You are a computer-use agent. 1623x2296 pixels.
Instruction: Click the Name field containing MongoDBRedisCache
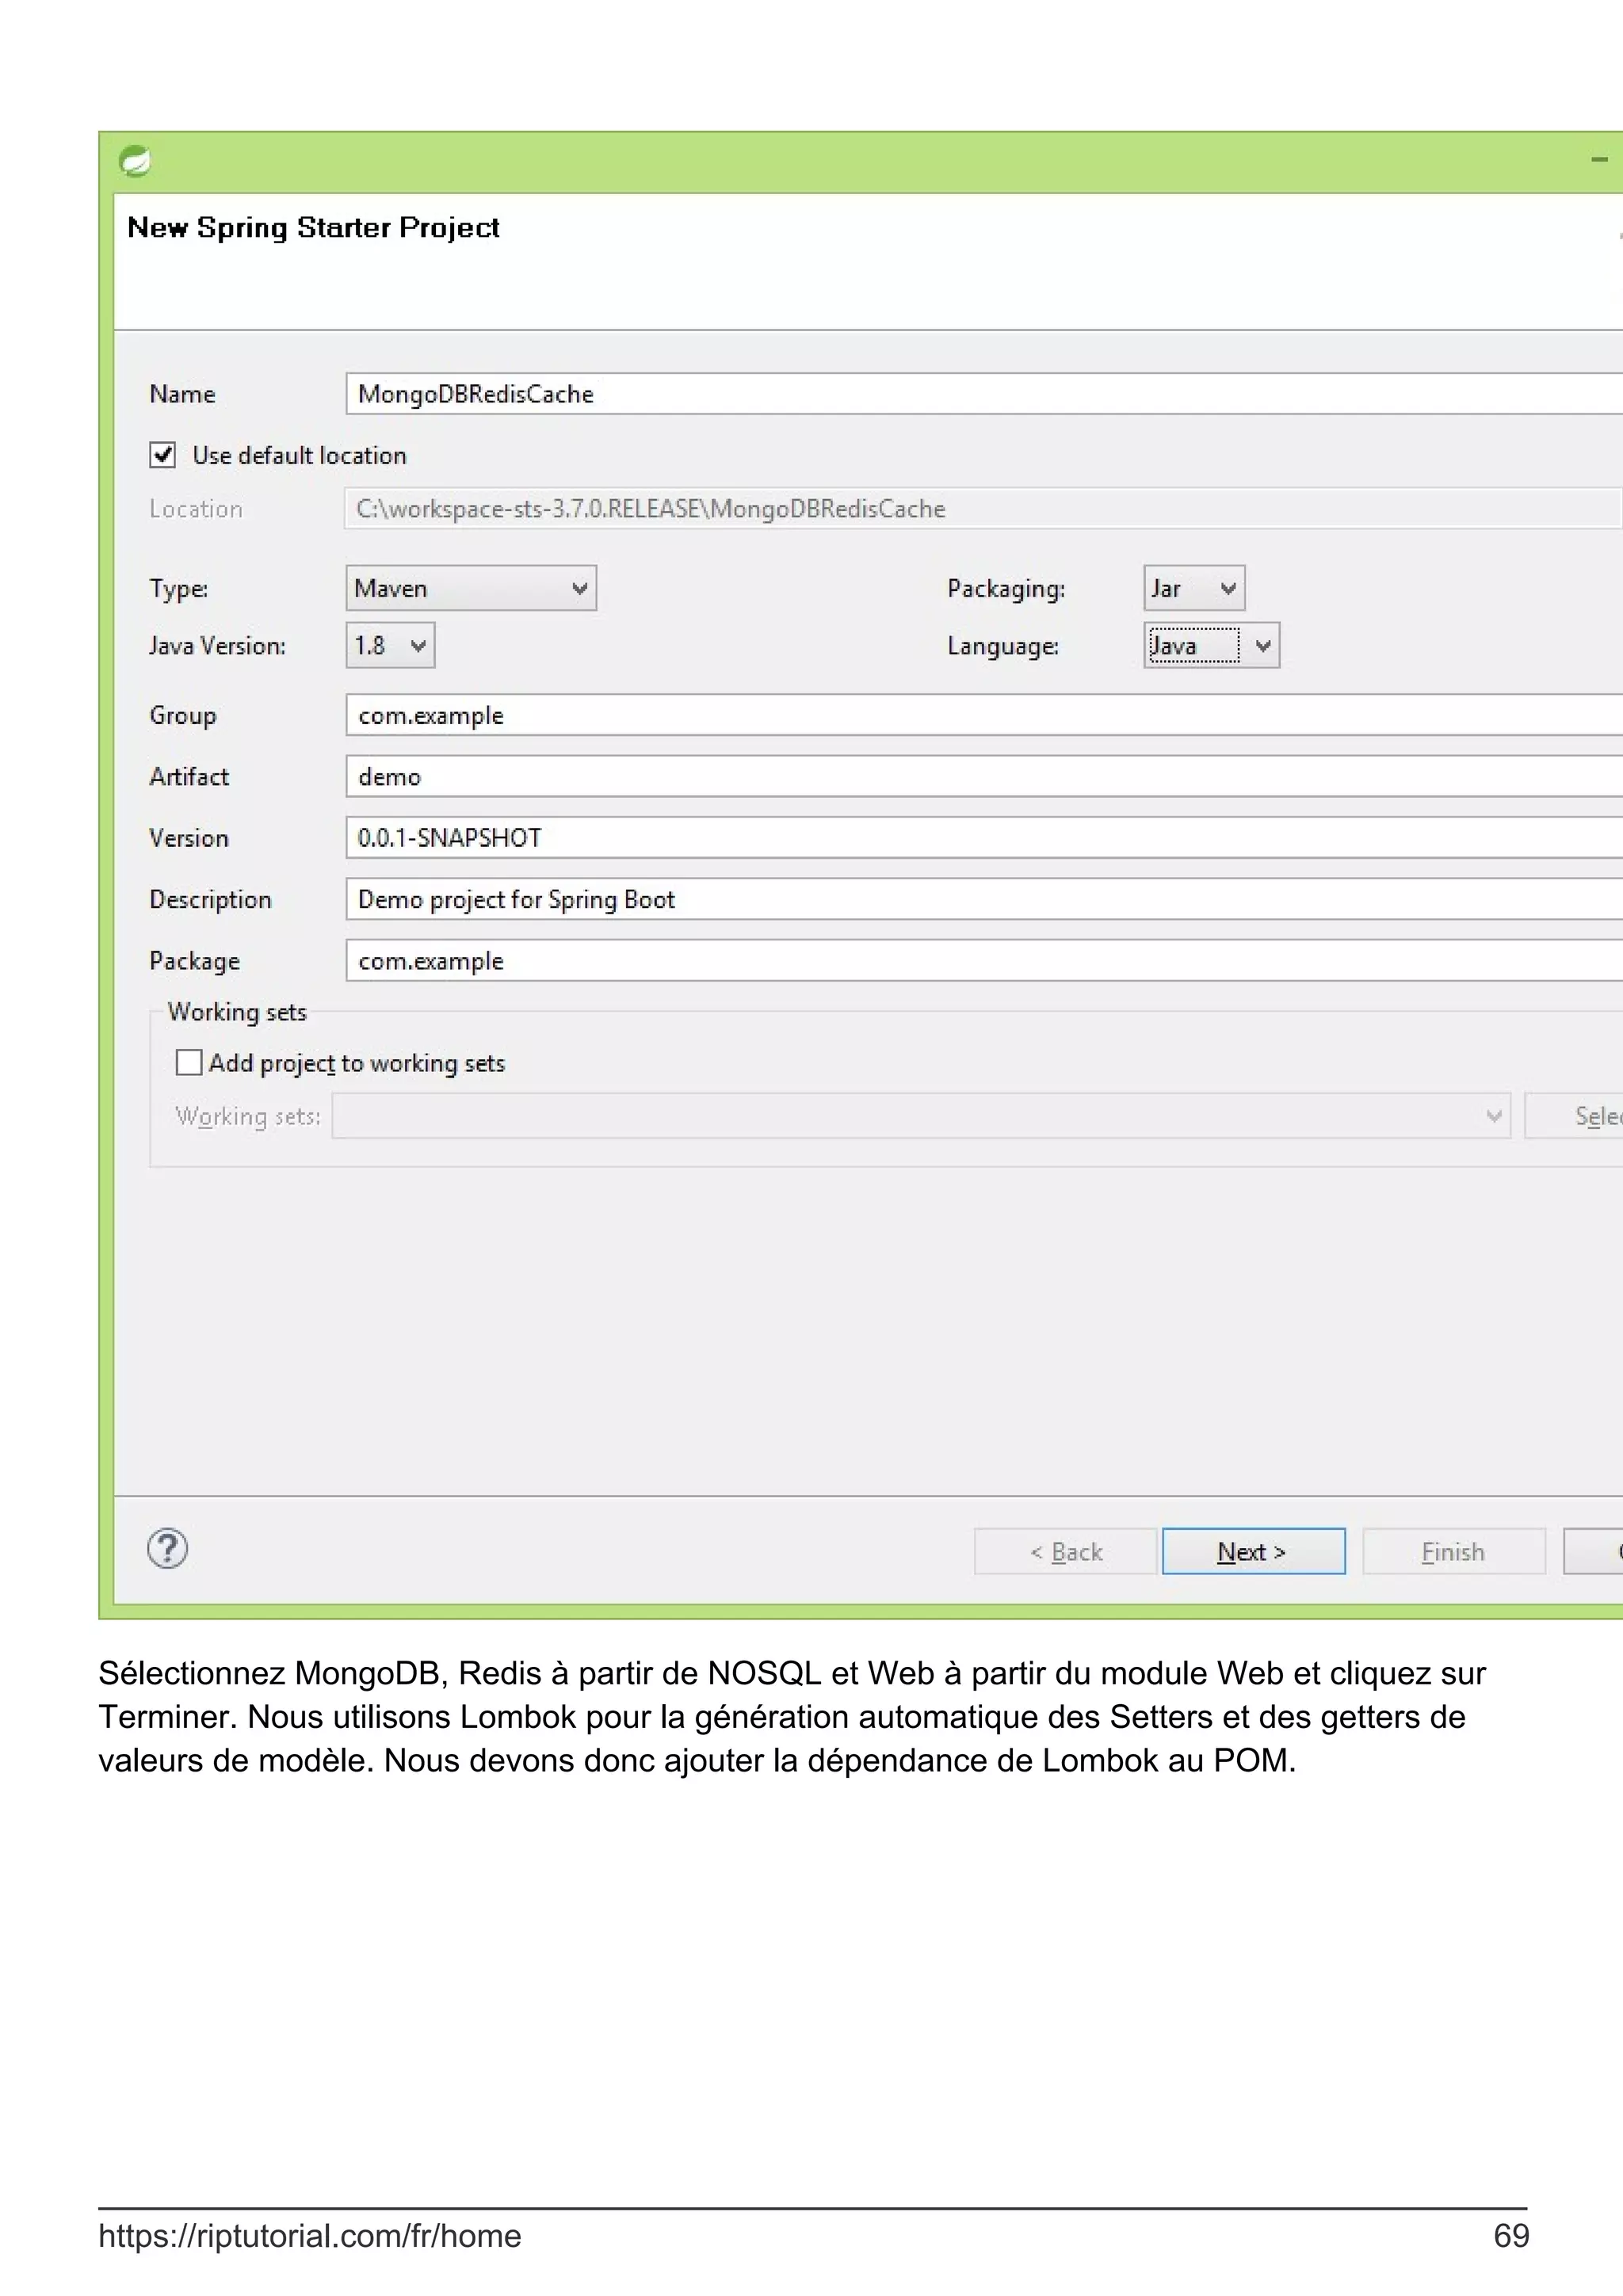pos(984,394)
